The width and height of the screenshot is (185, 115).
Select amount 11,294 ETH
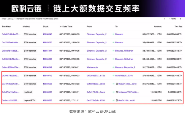coord(156,92)
